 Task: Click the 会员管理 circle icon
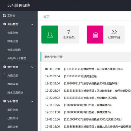pyautogui.click(x=5, y=24)
